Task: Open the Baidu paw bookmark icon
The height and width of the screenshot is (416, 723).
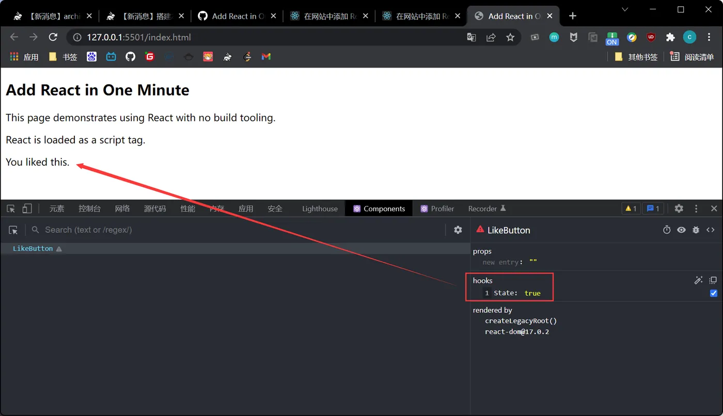Action: 92,57
